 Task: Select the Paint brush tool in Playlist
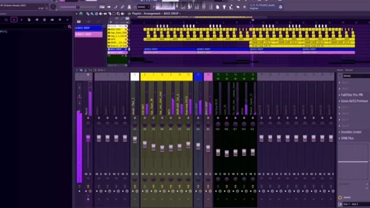pyautogui.click(x=92, y=14)
